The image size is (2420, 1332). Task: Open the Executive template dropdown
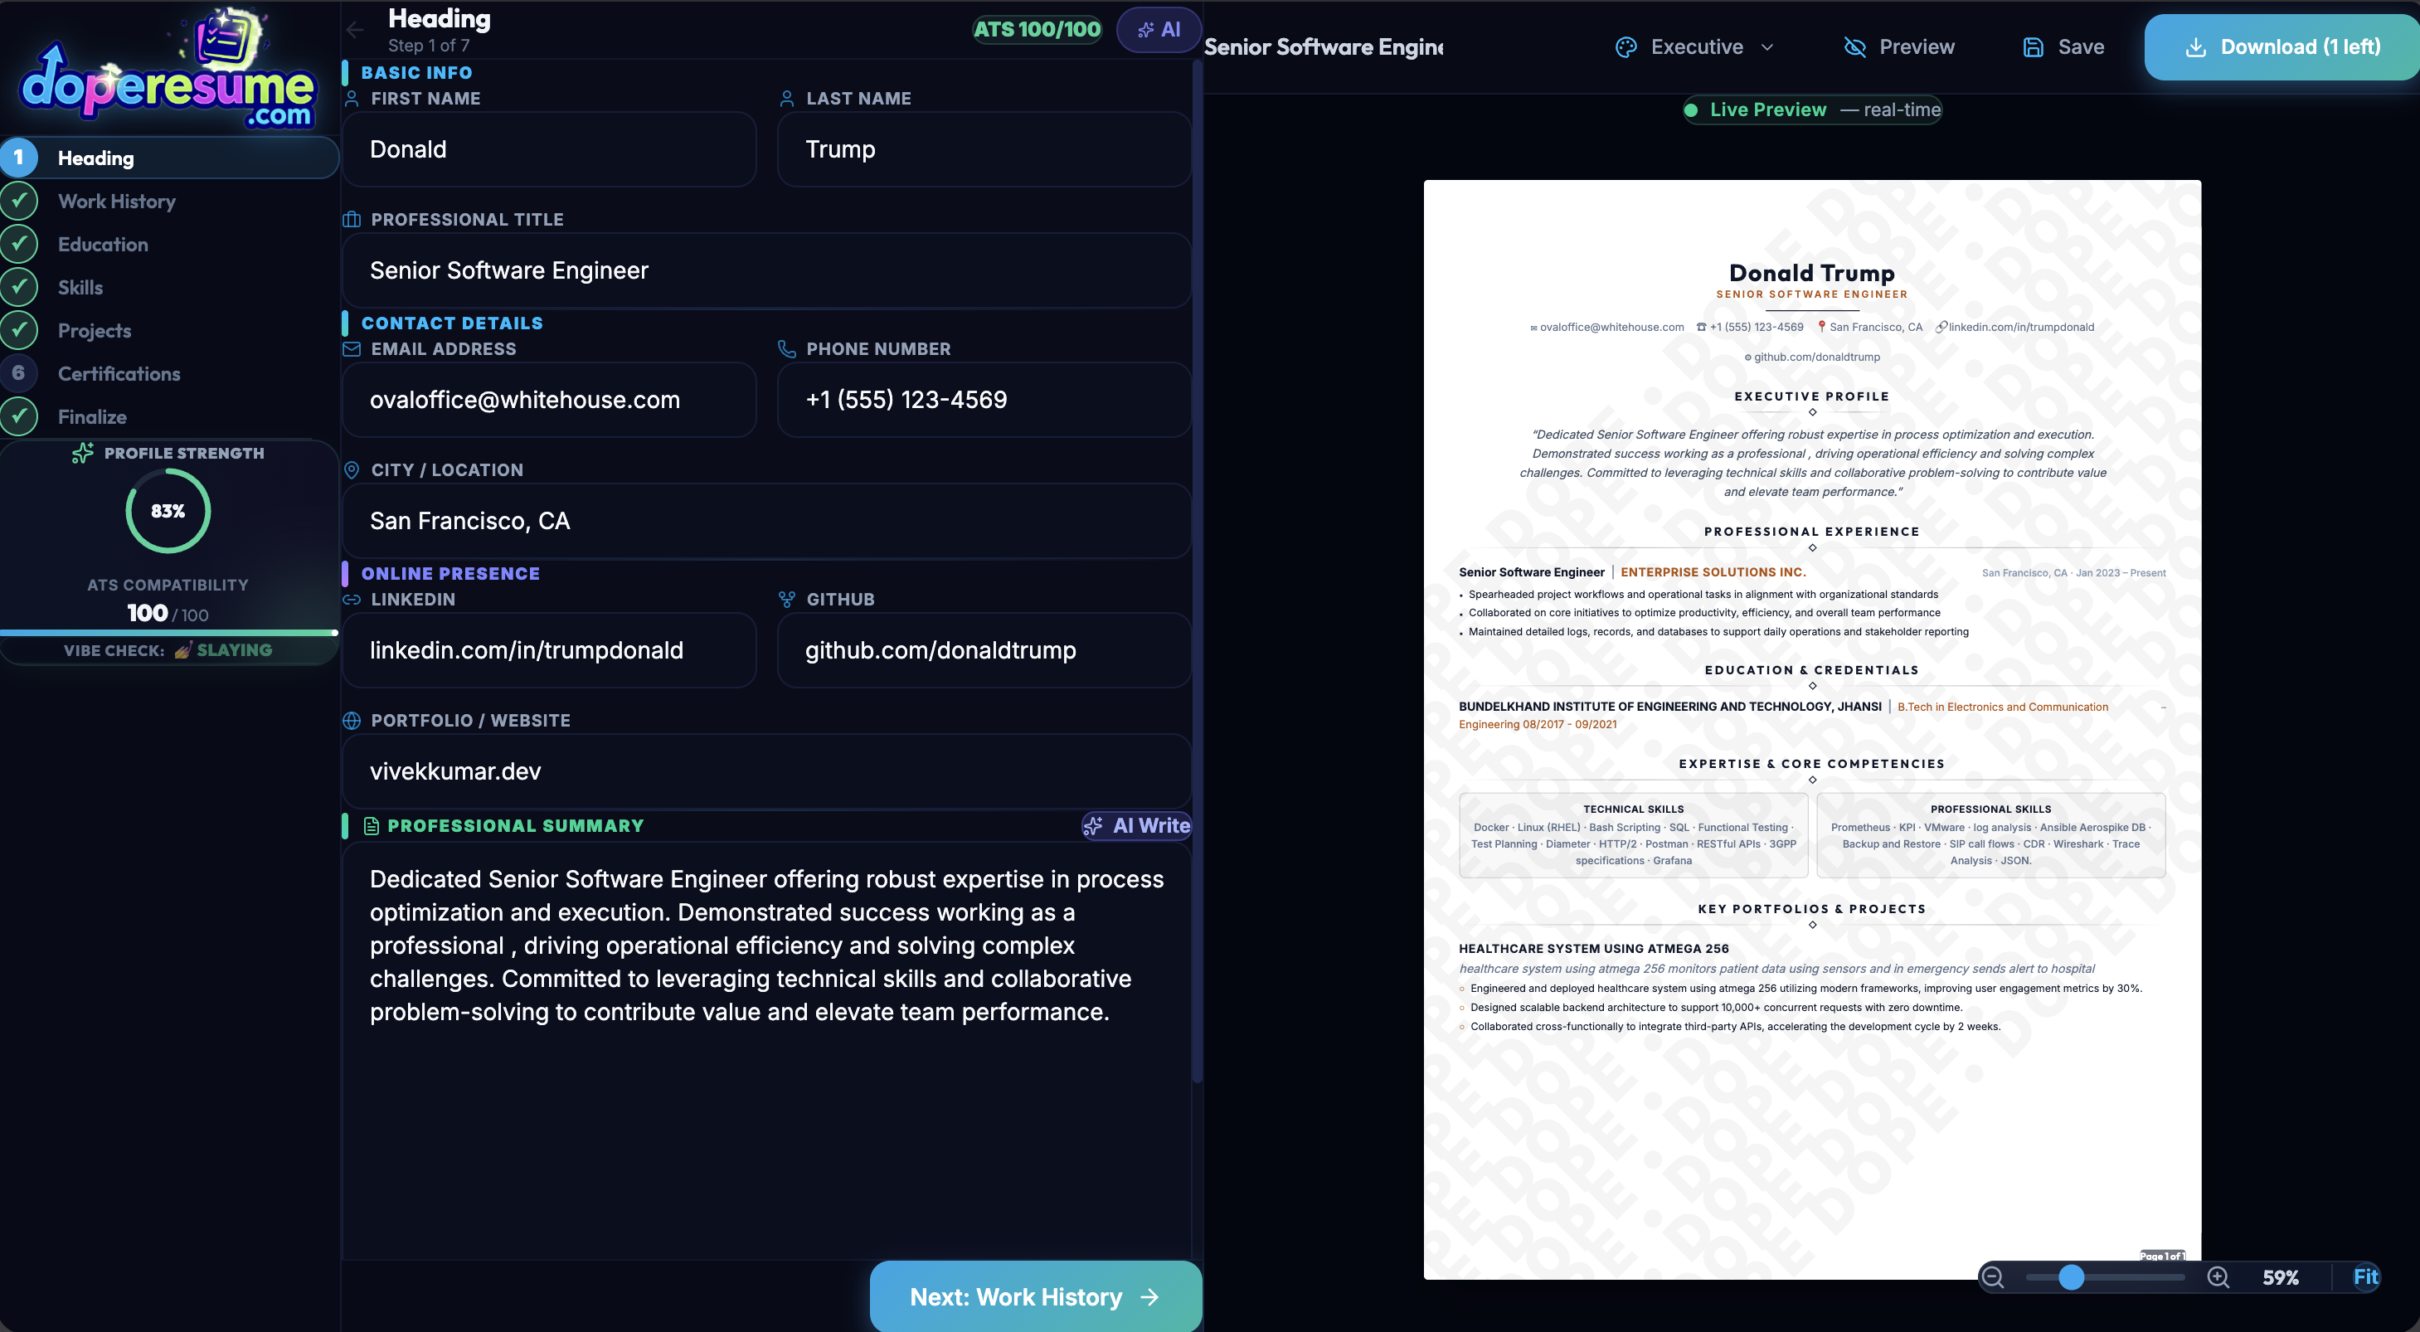tap(1696, 47)
